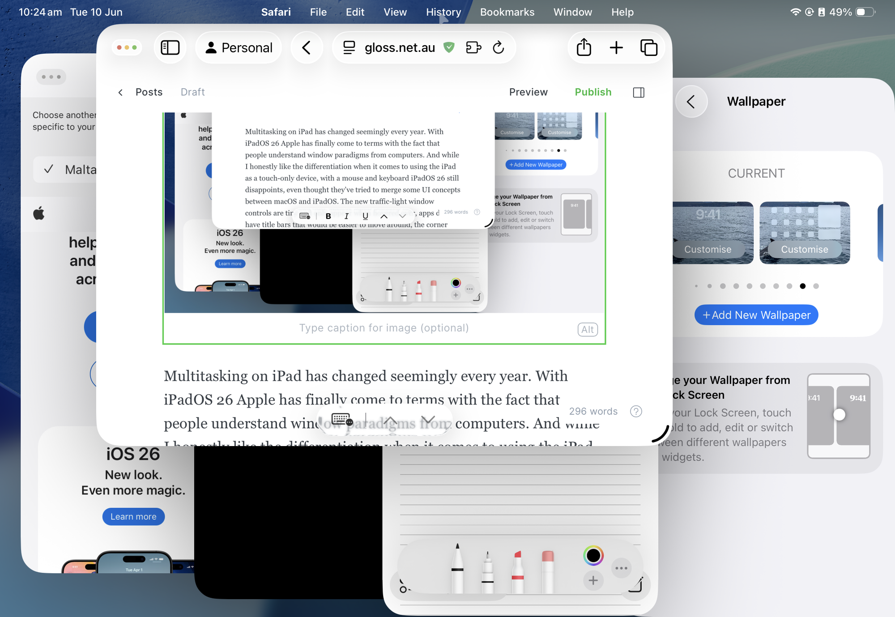Open the View menu
895x617 pixels.
coord(395,12)
